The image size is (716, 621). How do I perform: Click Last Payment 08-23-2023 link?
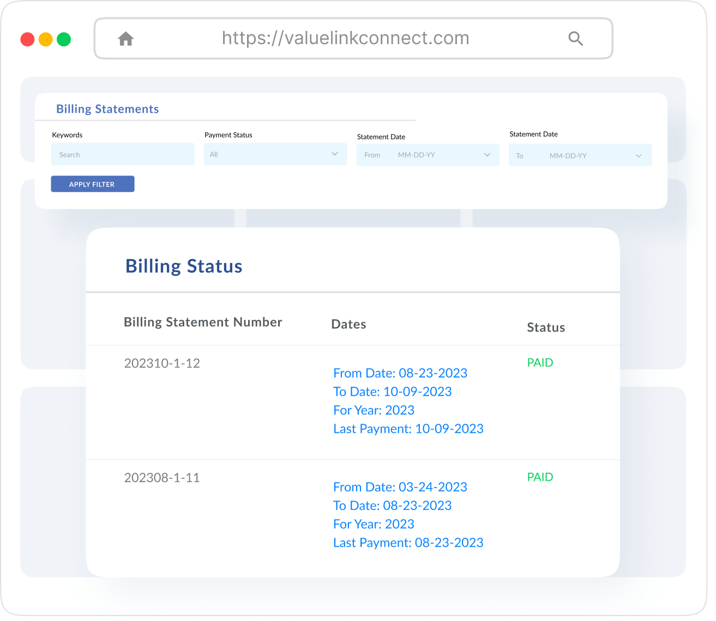click(408, 542)
